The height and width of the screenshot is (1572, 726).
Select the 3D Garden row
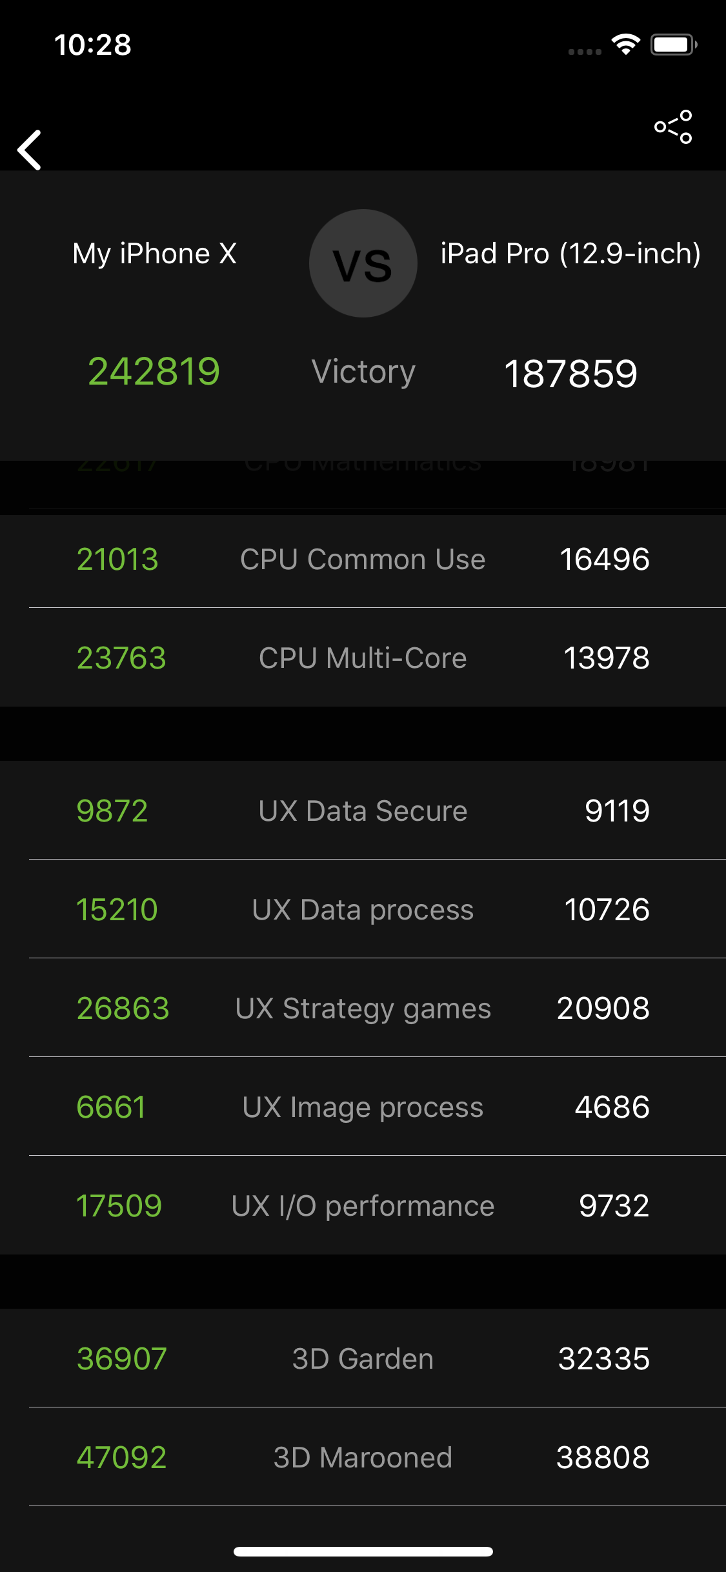pos(363,1358)
